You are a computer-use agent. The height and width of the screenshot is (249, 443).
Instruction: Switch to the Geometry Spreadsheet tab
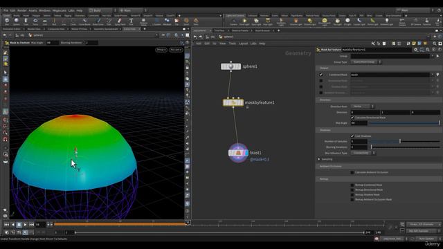click(x=106, y=29)
